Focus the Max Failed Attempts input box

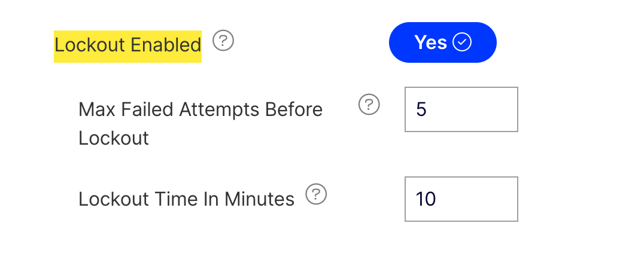(x=461, y=109)
